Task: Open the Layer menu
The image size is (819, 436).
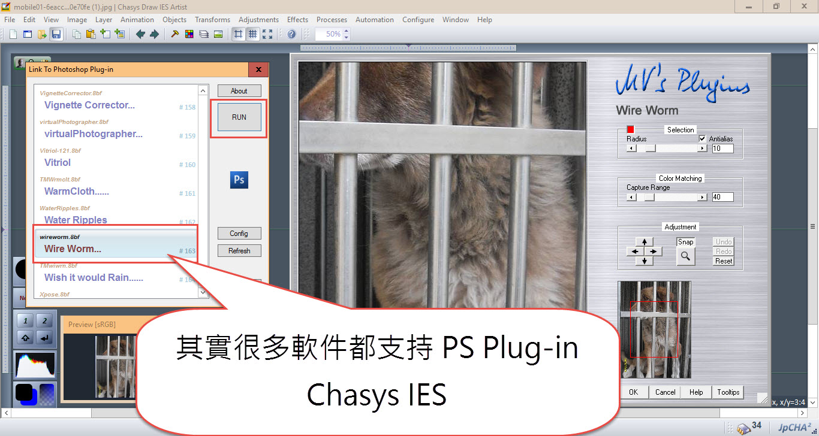Action: pyautogui.click(x=104, y=20)
